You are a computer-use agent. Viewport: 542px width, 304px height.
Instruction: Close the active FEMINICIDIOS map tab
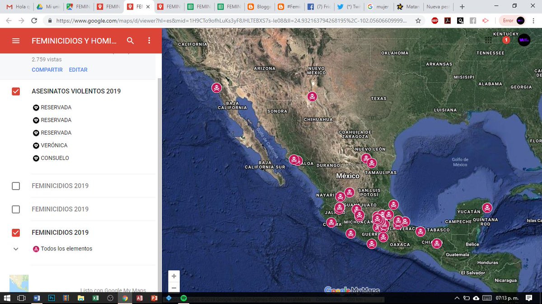(x=148, y=7)
